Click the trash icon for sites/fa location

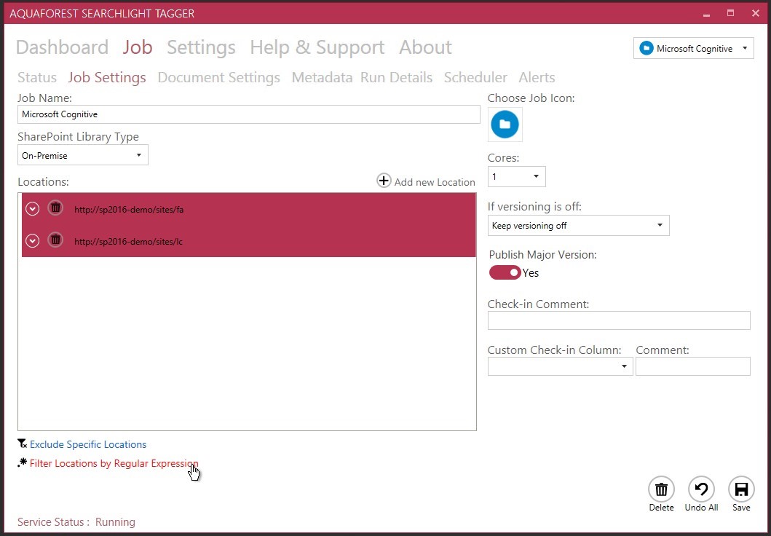click(55, 208)
